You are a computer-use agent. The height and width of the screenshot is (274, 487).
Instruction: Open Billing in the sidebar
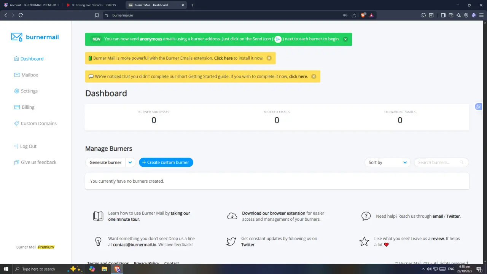pyautogui.click(x=24, y=107)
